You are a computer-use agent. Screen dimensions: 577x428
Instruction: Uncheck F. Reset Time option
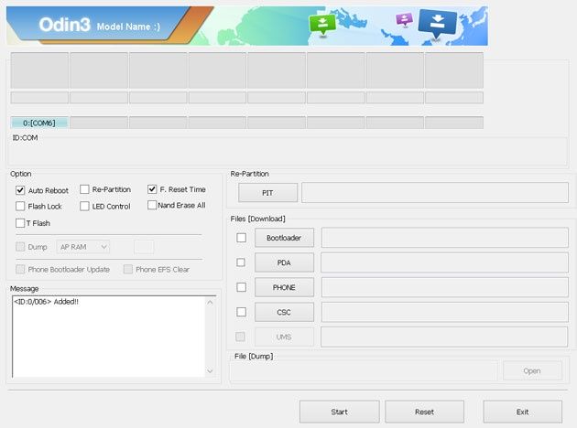point(152,189)
